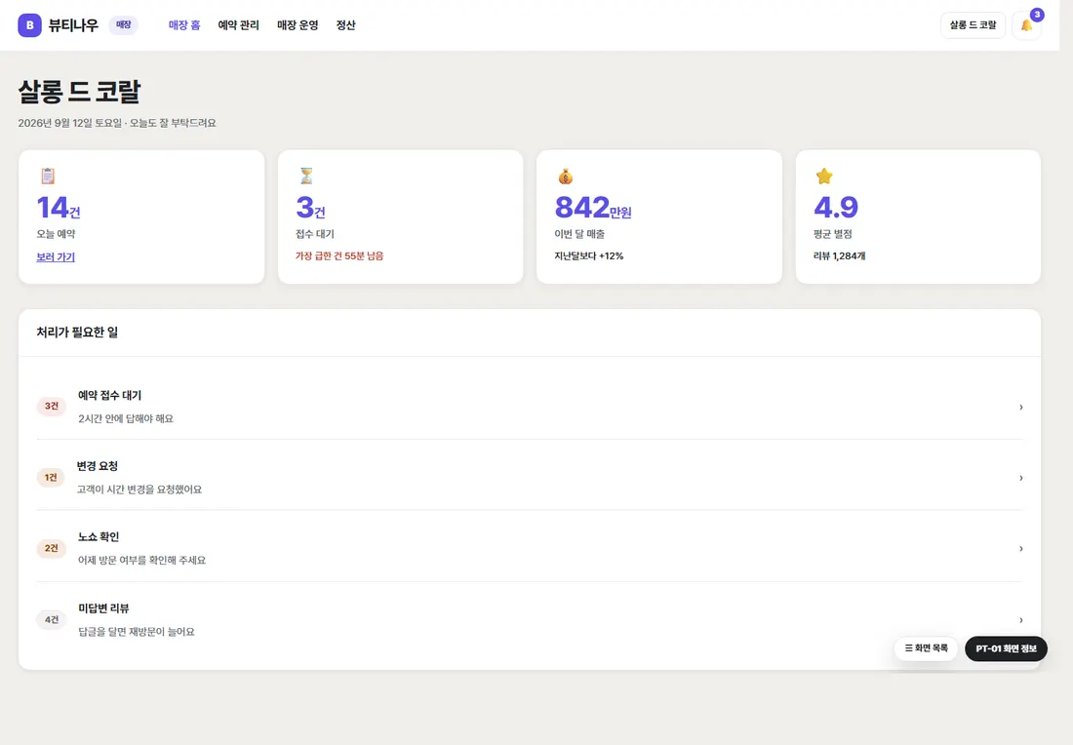Click the clipboard icon on today's reservations card
The height and width of the screenshot is (745, 1073).
(47, 176)
